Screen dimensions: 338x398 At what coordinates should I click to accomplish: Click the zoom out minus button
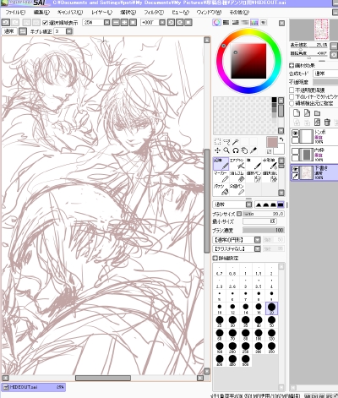click(x=116, y=23)
